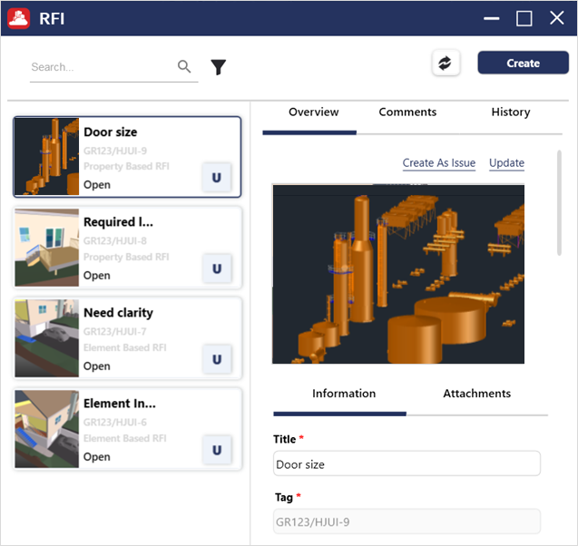Click the Overview panel vertical scrollbar
This screenshot has height=546, width=578.
(559, 202)
